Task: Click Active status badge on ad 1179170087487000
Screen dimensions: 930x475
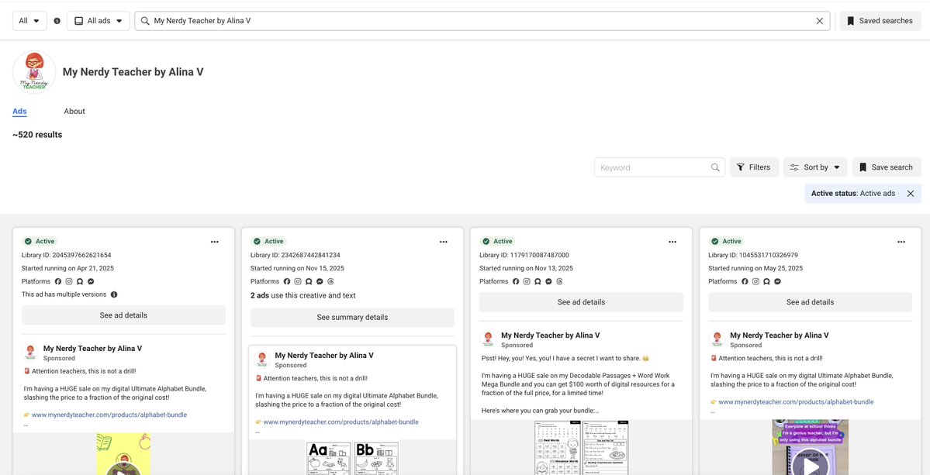Action: coord(498,242)
